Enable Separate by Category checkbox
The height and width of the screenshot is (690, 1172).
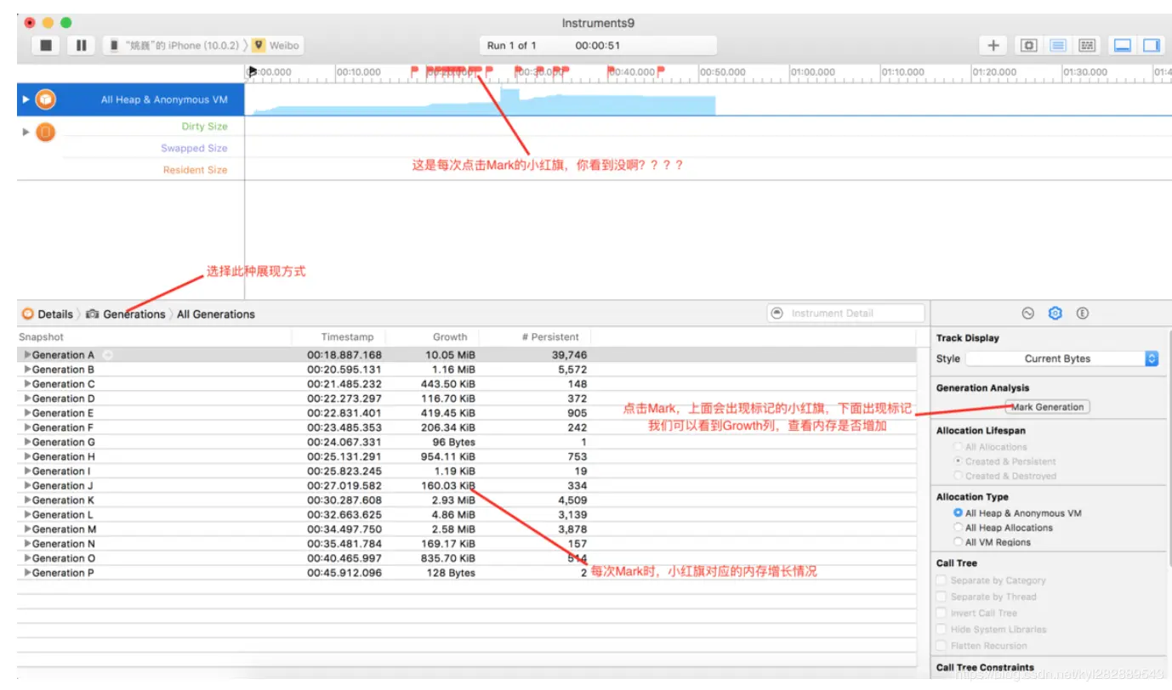pos(942,580)
